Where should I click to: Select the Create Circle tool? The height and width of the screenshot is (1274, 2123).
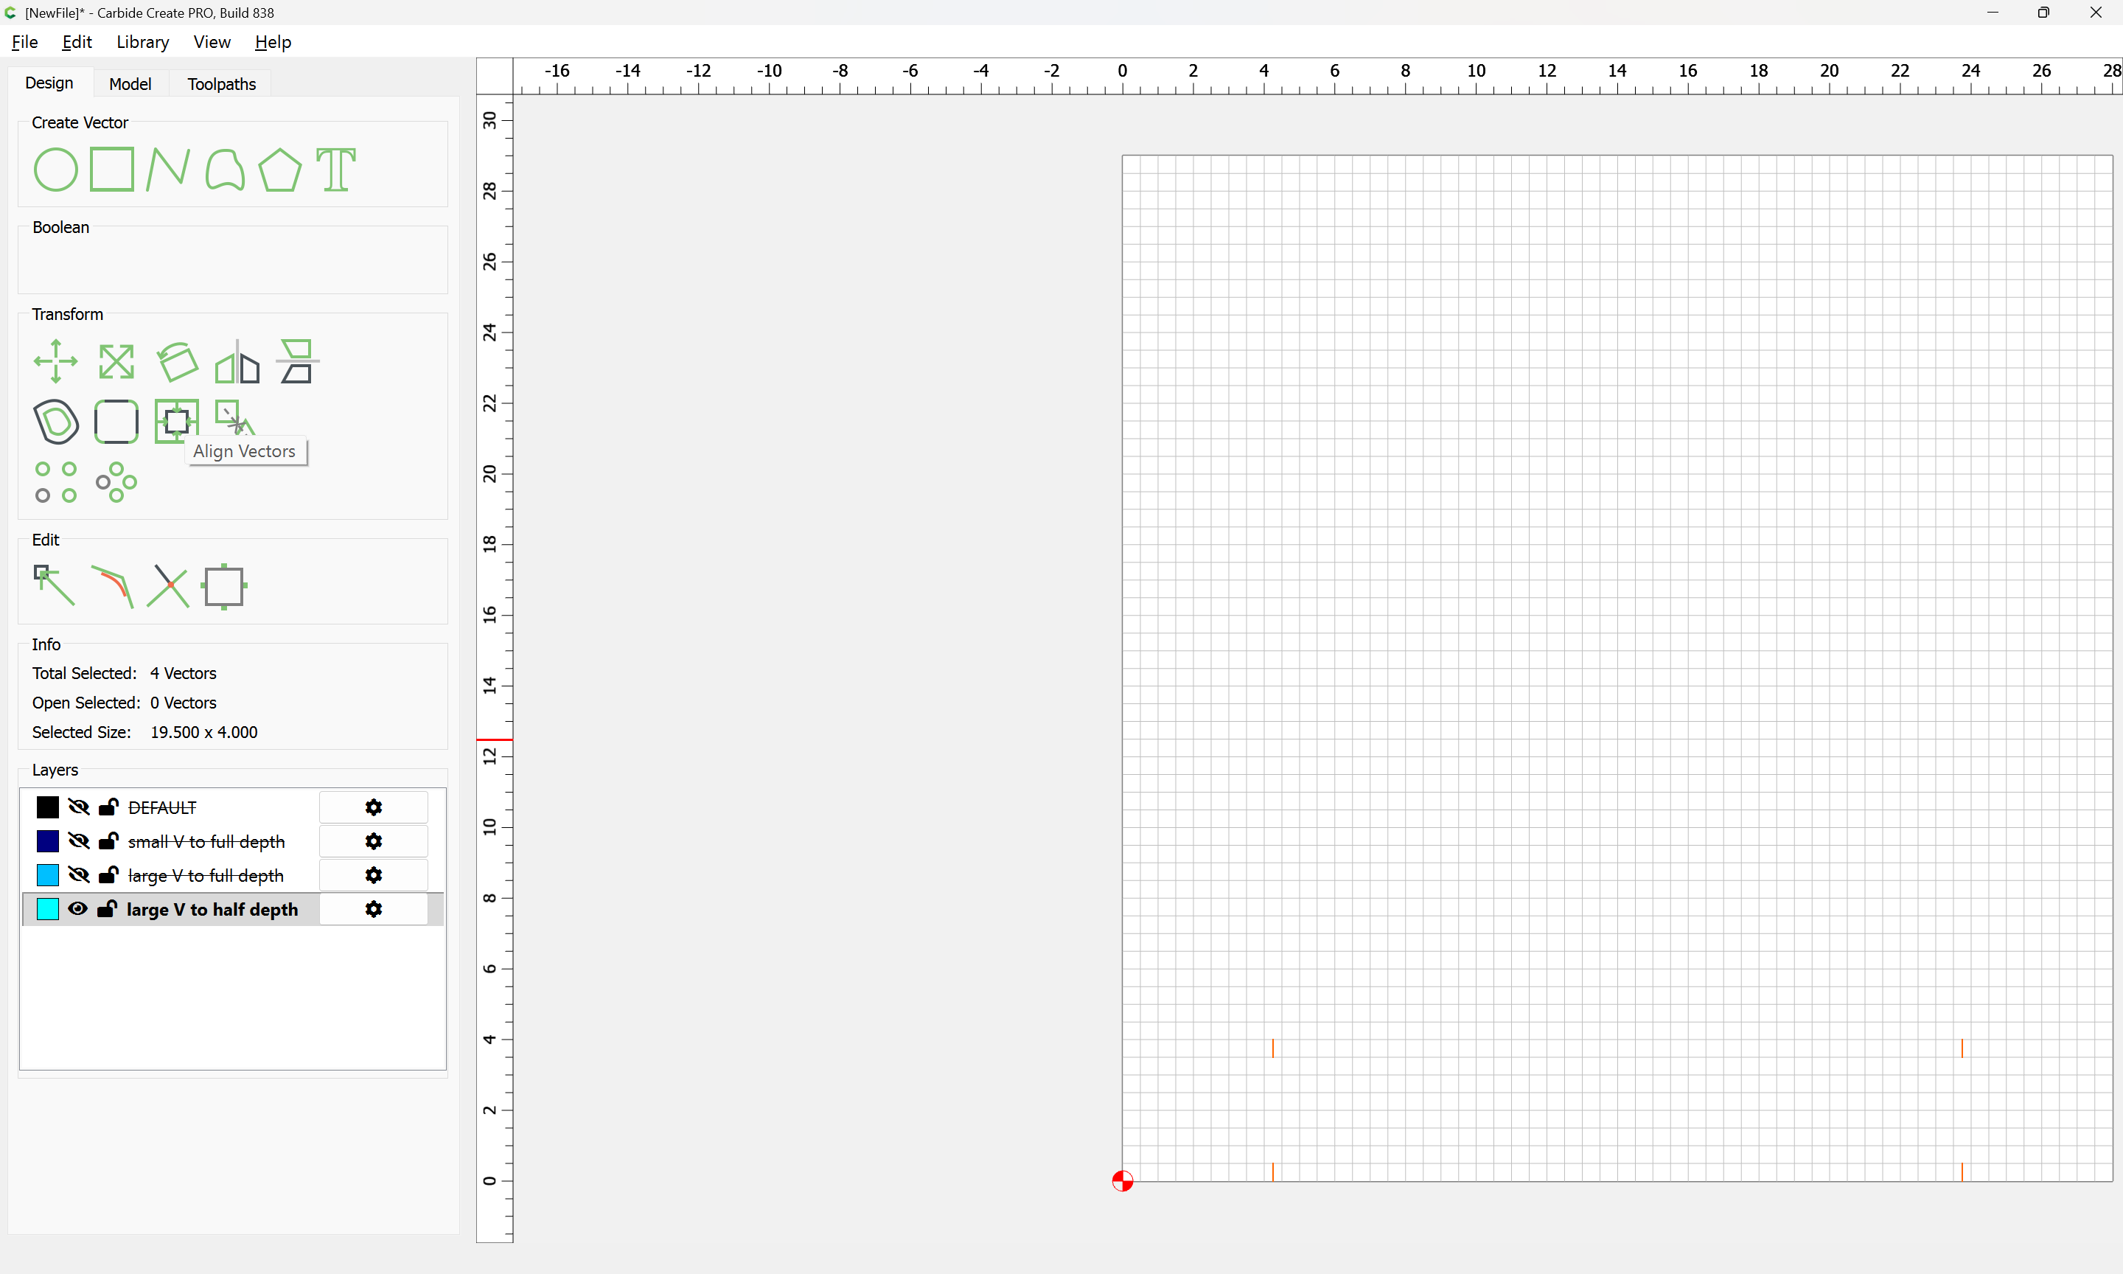click(56, 169)
